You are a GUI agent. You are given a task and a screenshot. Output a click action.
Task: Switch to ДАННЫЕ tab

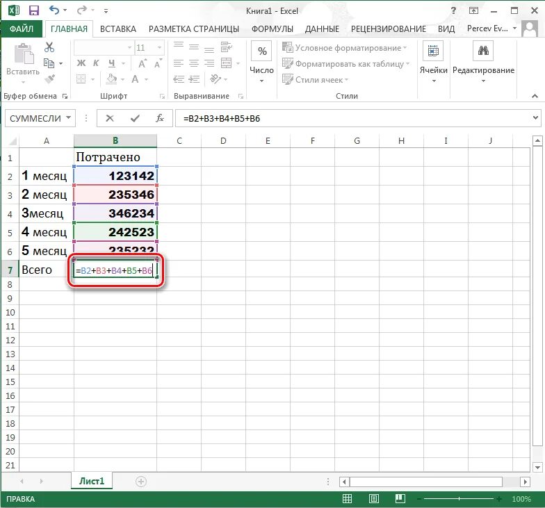click(x=322, y=29)
